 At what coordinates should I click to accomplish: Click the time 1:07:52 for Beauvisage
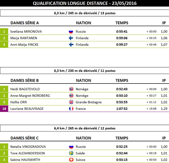122,109
